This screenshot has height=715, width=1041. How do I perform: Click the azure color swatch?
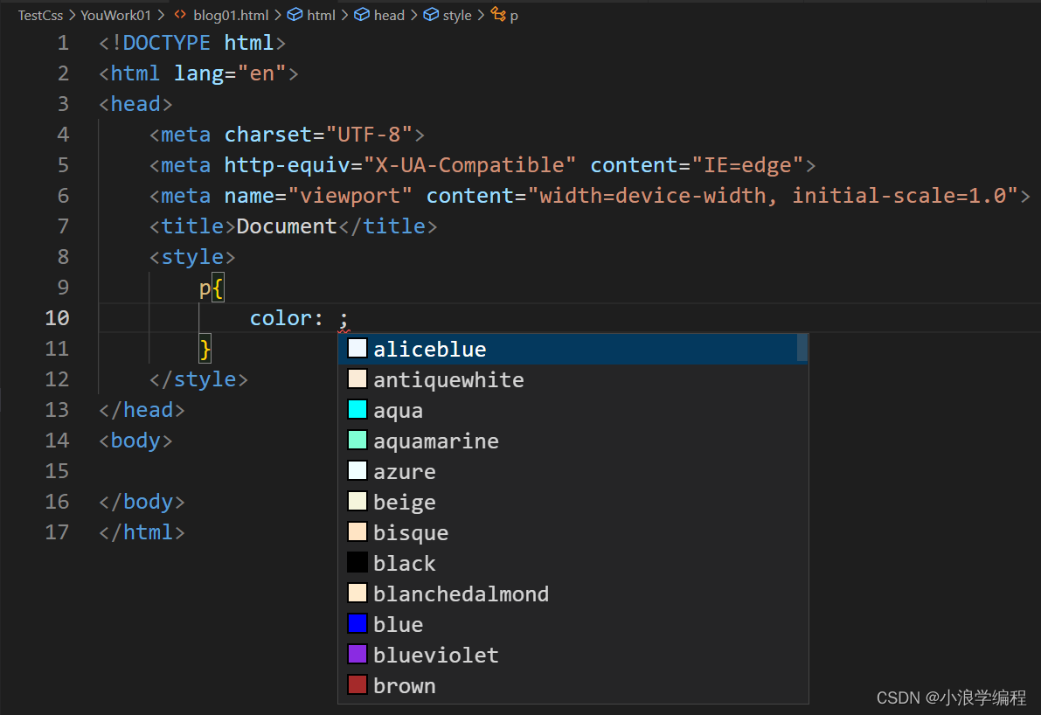(357, 470)
